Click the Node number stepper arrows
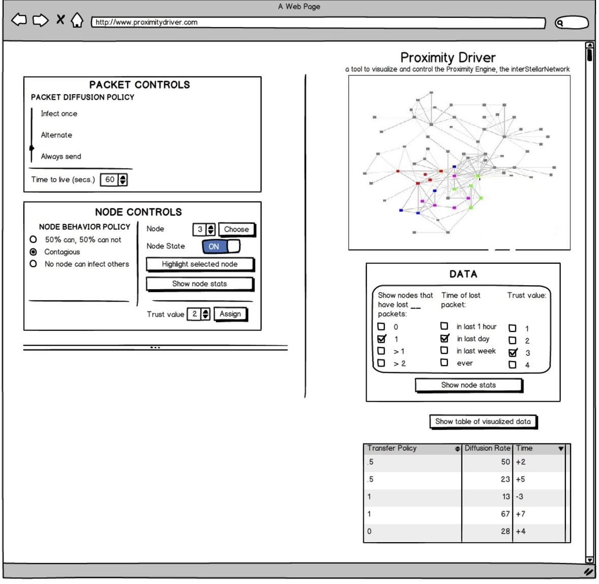Screen dimensions: 599x584 pyautogui.click(x=211, y=229)
